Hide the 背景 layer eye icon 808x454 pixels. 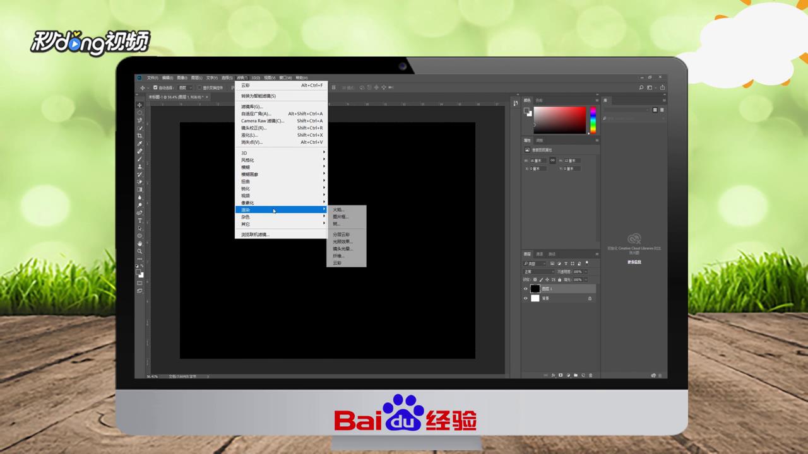point(525,298)
